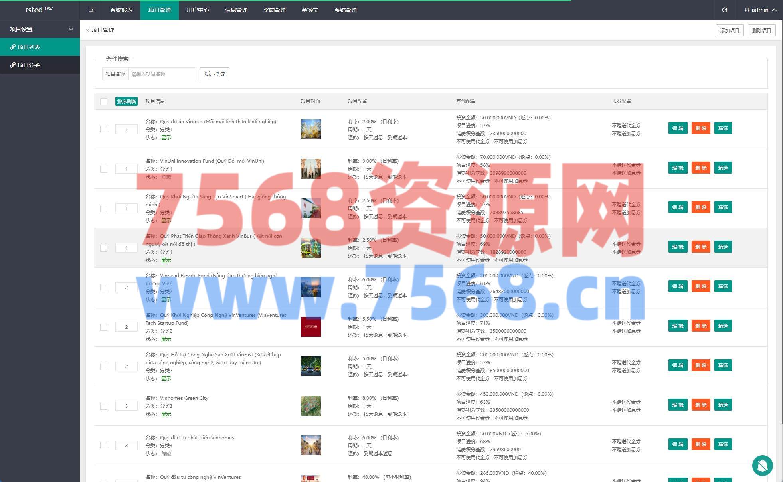Click link icon beside 项目列表
This screenshot has height=482, width=783.
coord(13,47)
